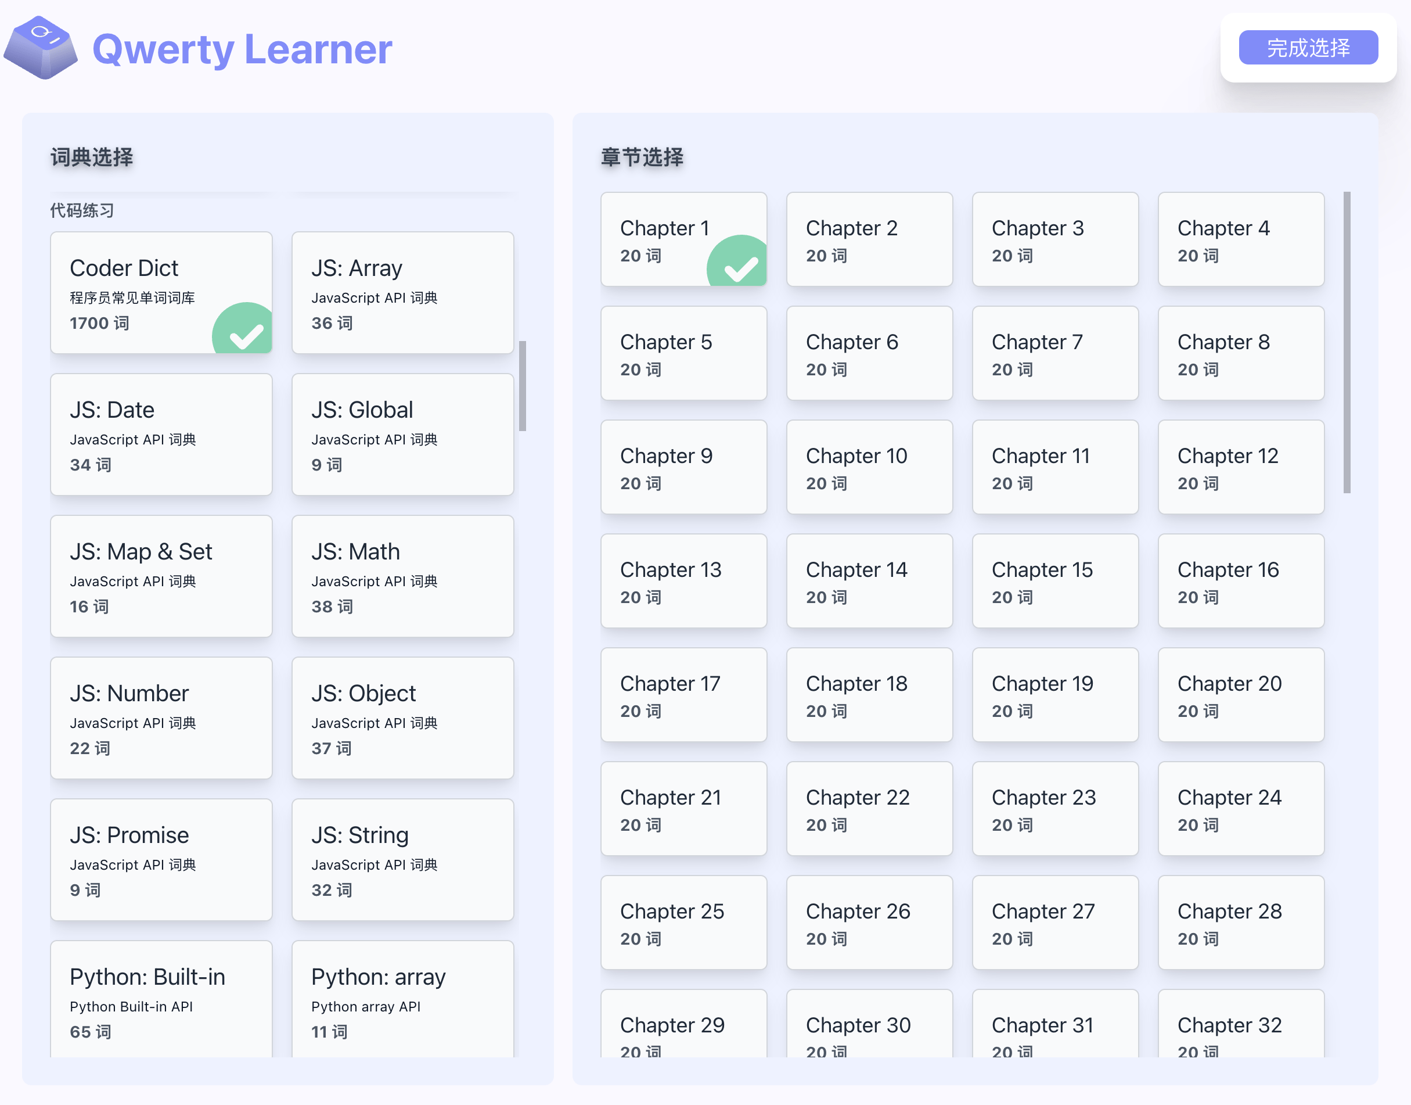Select the JS: Array dictionary
This screenshot has height=1105, width=1411.
tap(402, 292)
